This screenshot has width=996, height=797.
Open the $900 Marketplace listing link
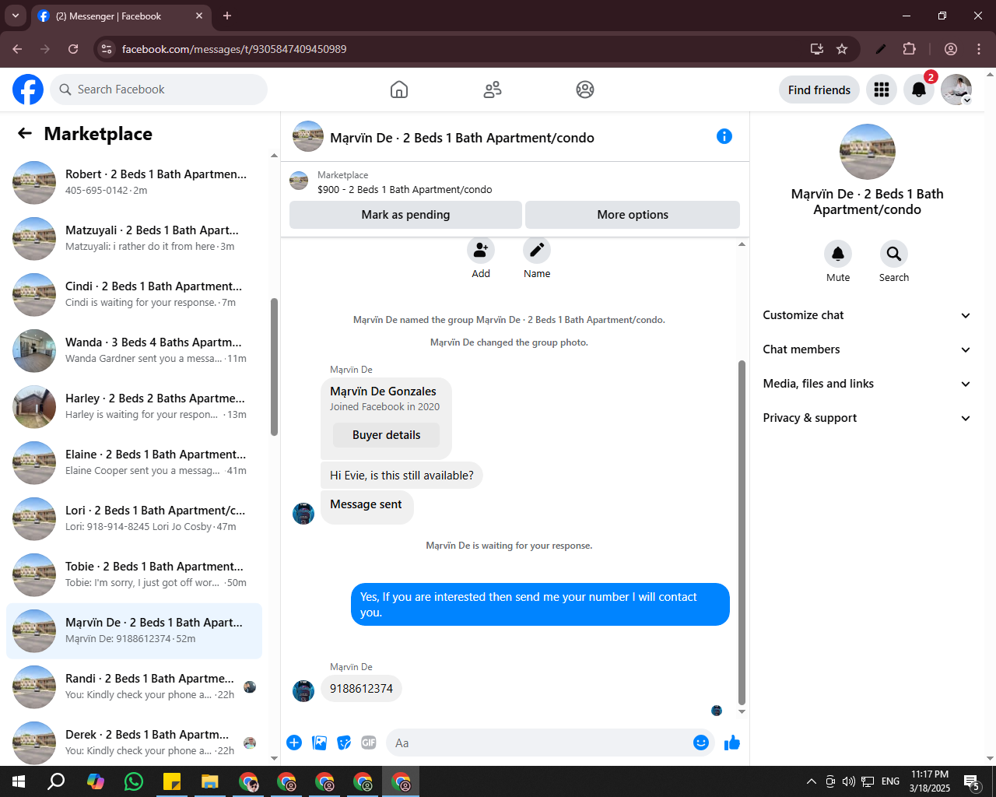pyautogui.click(x=405, y=189)
